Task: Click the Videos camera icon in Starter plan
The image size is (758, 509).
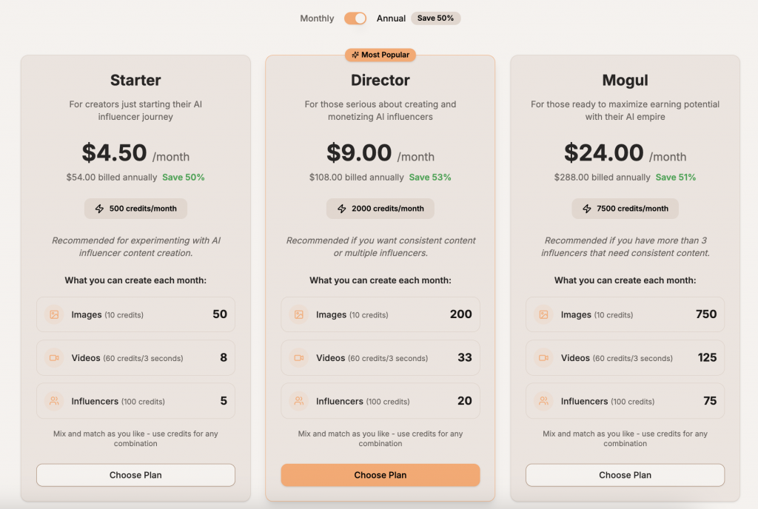Action: (x=54, y=358)
